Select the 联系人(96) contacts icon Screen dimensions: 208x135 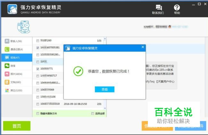7,41
